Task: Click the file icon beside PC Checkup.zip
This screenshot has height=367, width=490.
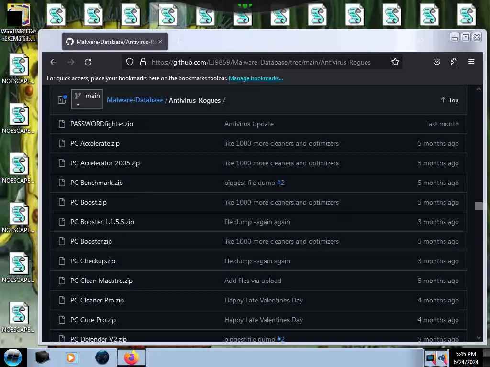Action: tap(62, 261)
